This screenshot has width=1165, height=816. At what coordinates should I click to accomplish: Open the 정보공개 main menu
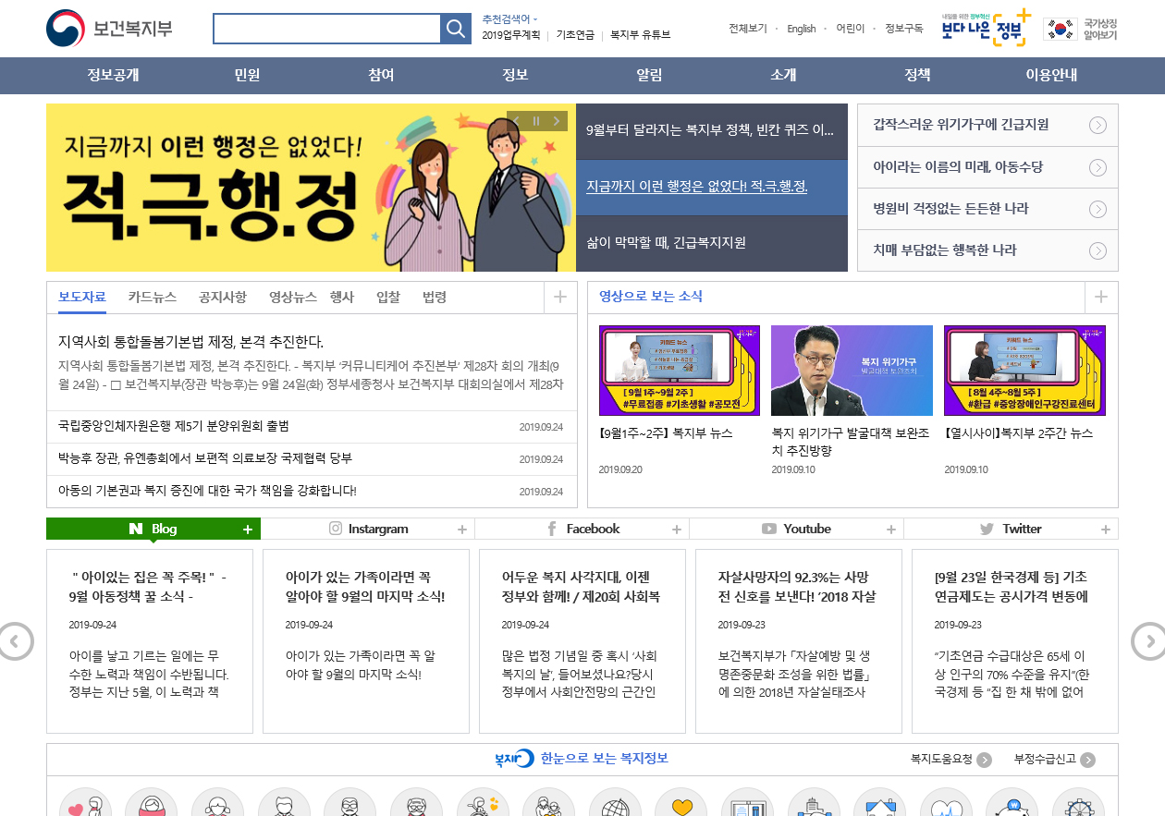[113, 76]
